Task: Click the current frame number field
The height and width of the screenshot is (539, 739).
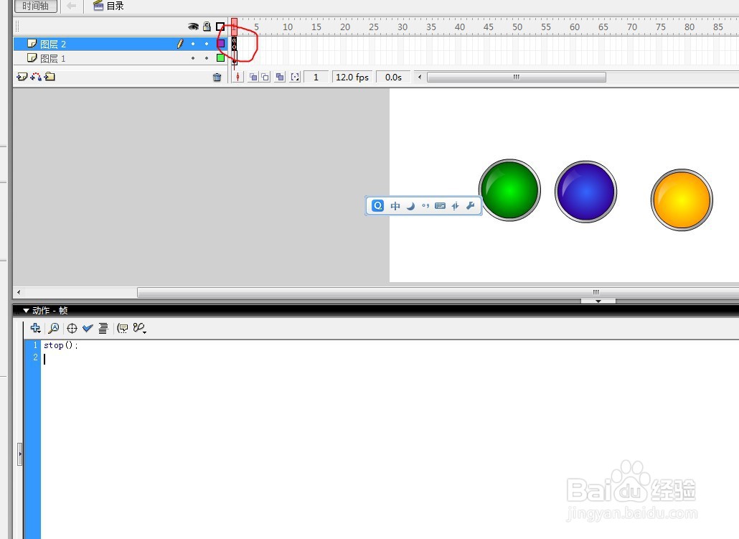Action: tap(316, 77)
